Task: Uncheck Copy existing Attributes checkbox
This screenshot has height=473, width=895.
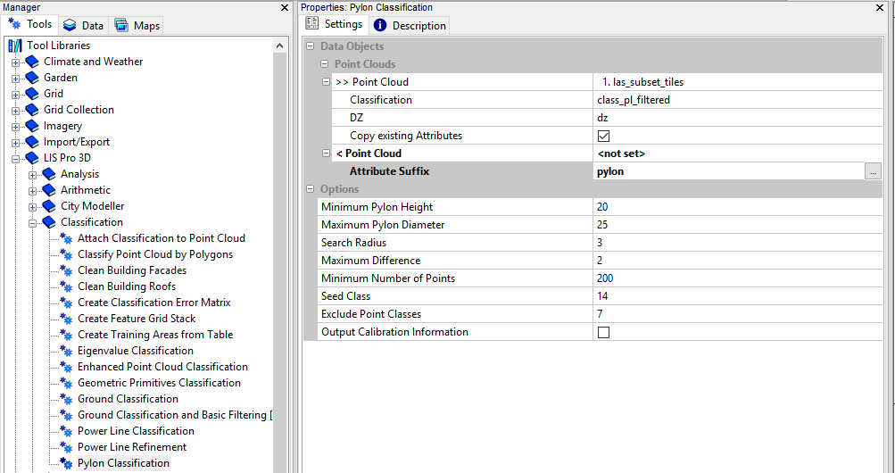Action: (603, 136)
